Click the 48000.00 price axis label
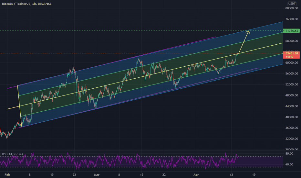 [x=292, y=95]
